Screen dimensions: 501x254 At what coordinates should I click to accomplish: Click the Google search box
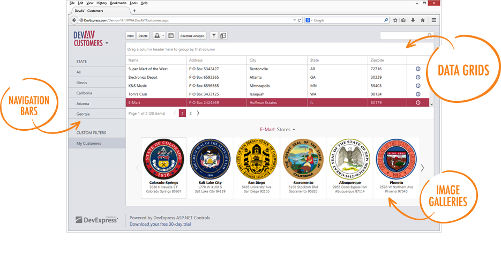point(348,20)
